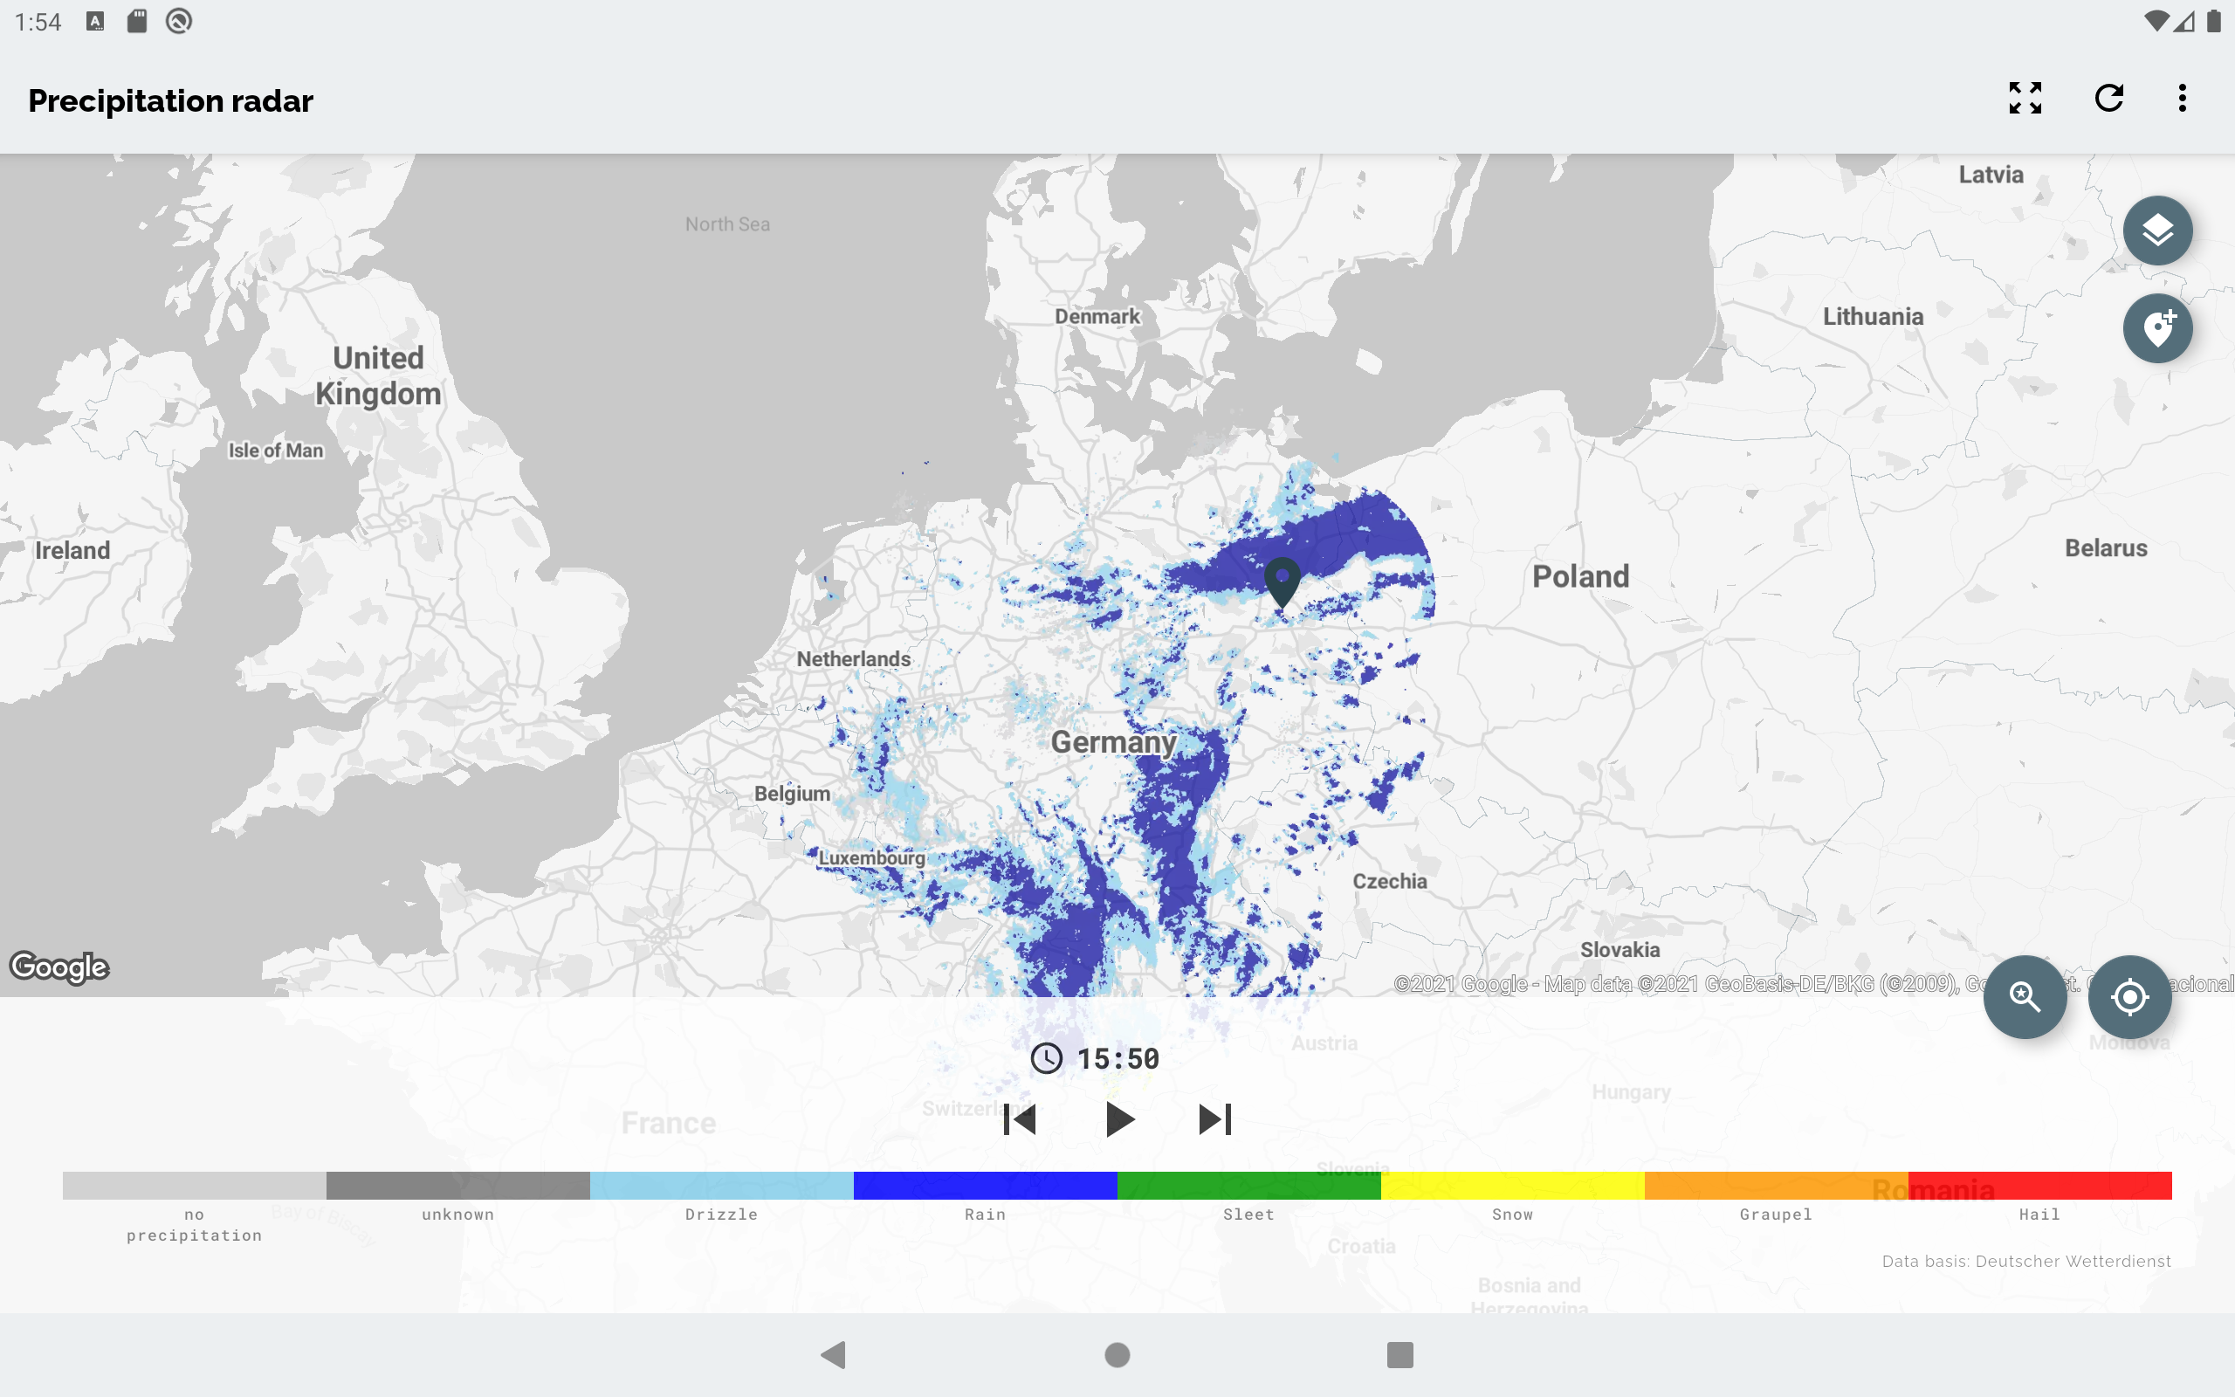Click the Google logo on map

[x=60, y=967]
